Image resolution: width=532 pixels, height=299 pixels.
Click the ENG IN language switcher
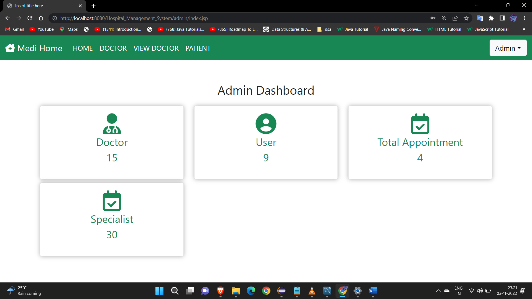point(459,291)
